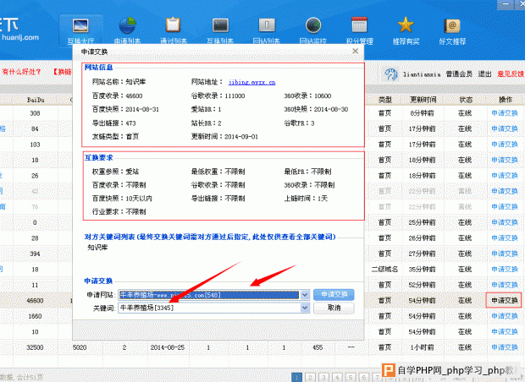
Task: Click 申请交换 in the 8分钟前 row
Action: 504,113
